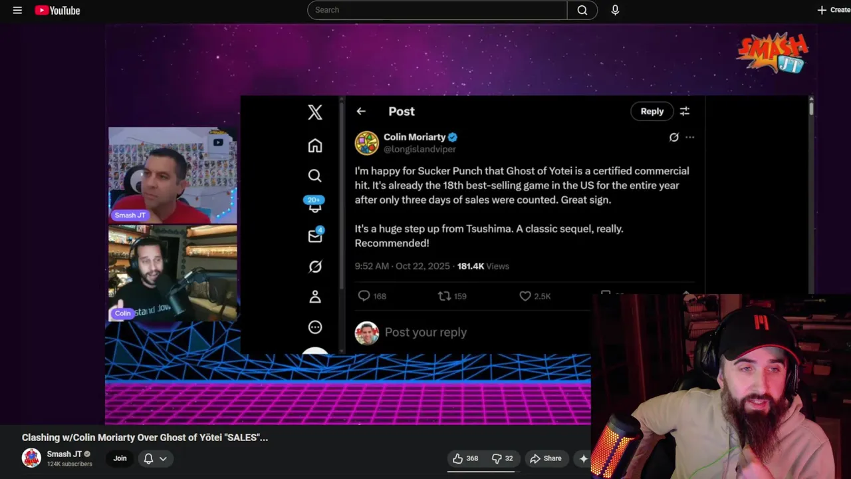Click the X logo in video
This screenshot has width=851, height=479.
pos(315,112)
